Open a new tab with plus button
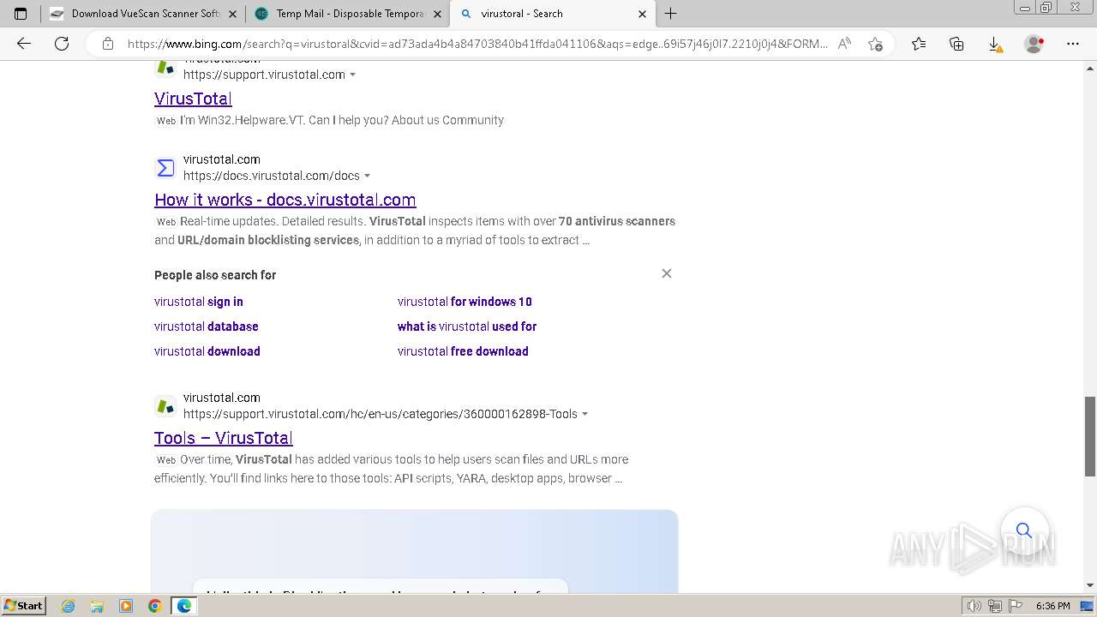 click(671, 14)
